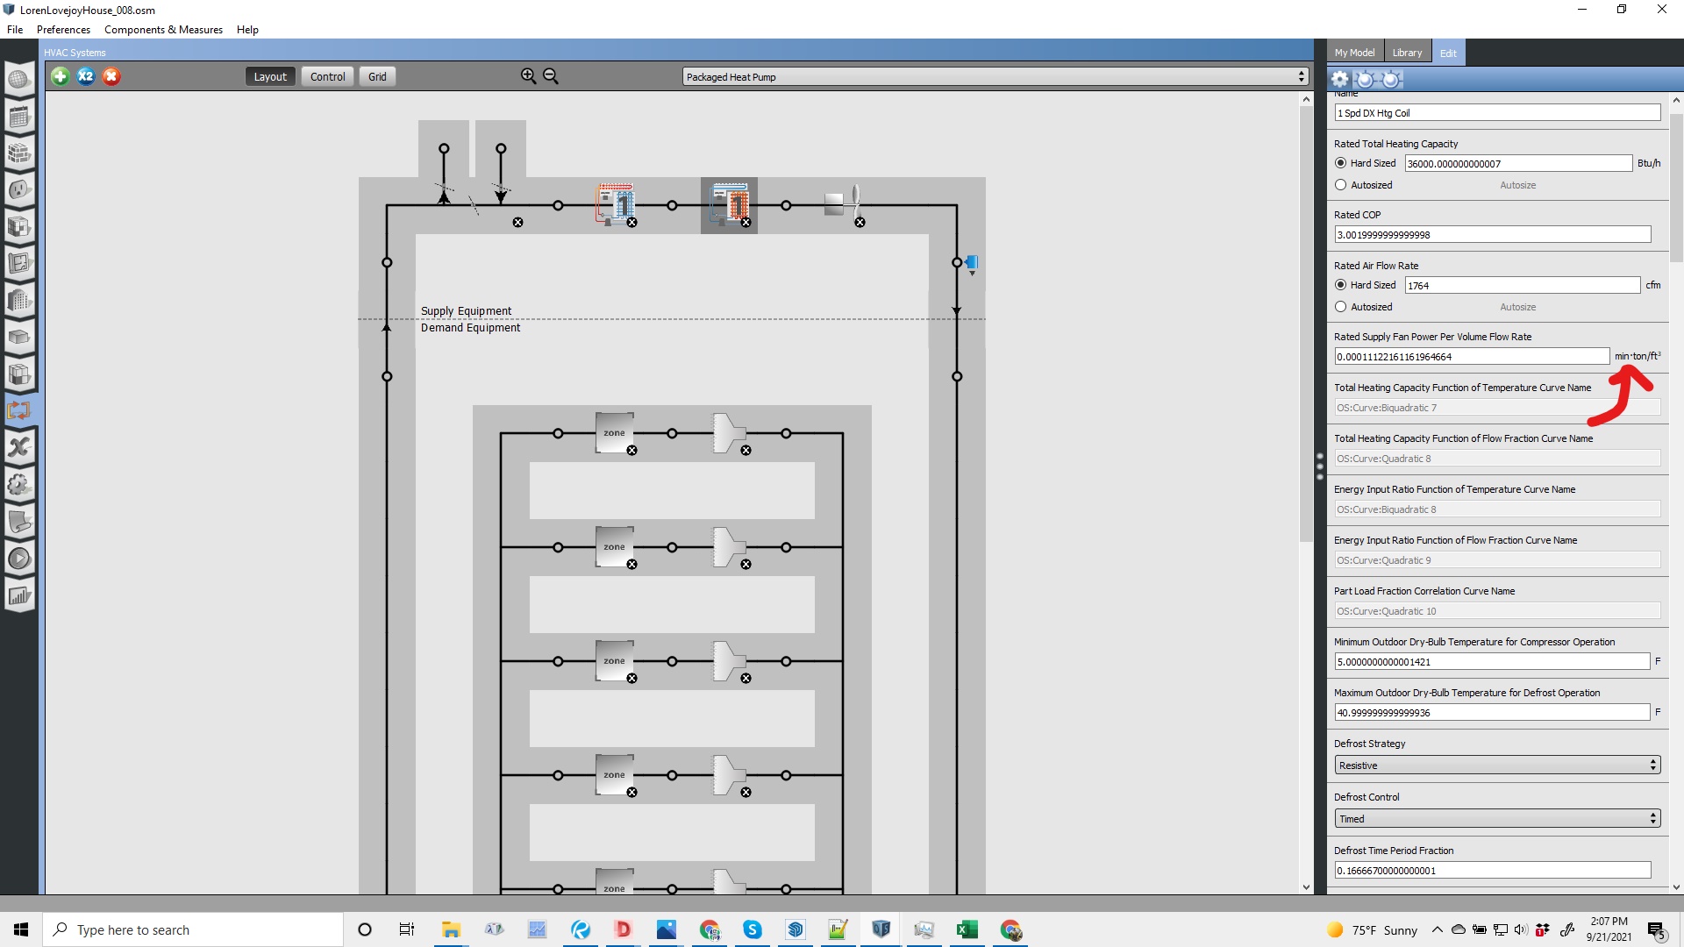Open the Schedules sidebar tab
The image size is (1684, 947).
pyautogui.click(x=19, y=117)
